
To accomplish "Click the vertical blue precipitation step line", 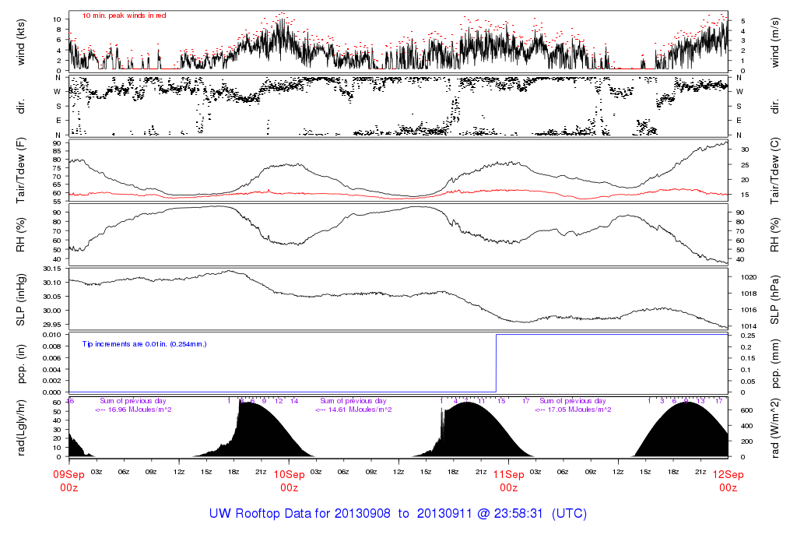I will [x=496, y=363].
